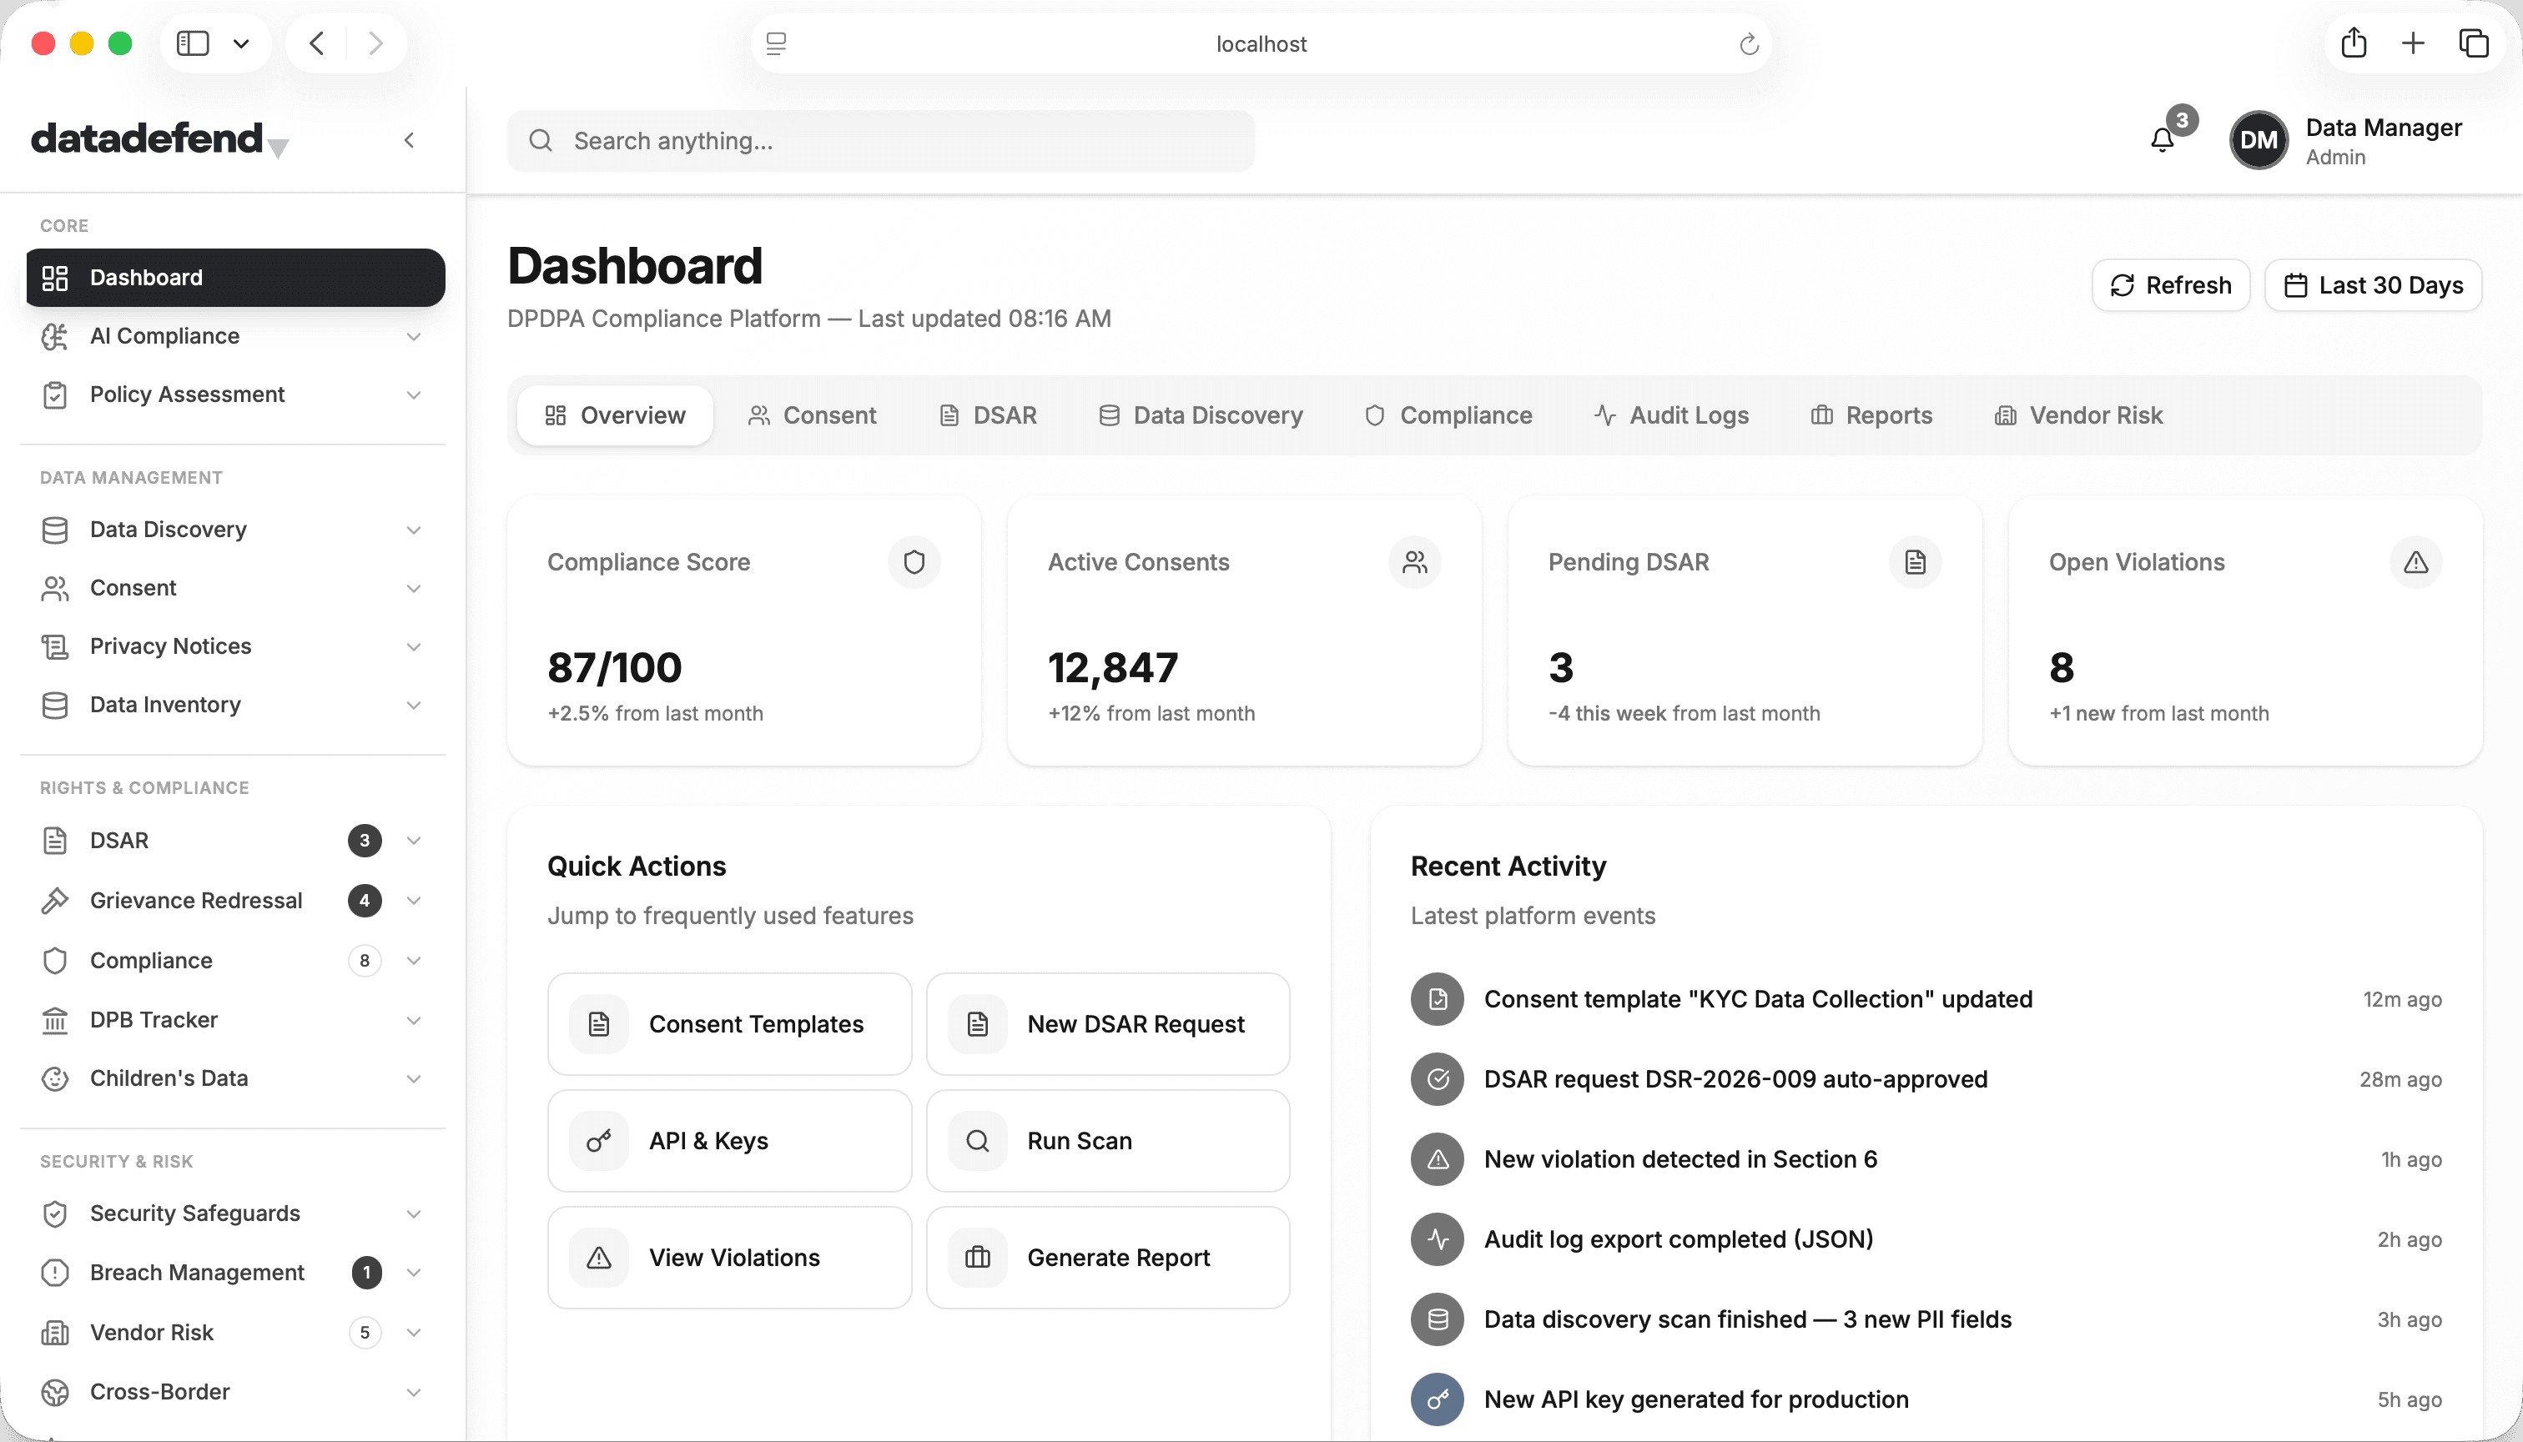This screenshot has height=1442, width=2523.
Task: Expand the sidebar Consent chevron
Action: [414, 588]
